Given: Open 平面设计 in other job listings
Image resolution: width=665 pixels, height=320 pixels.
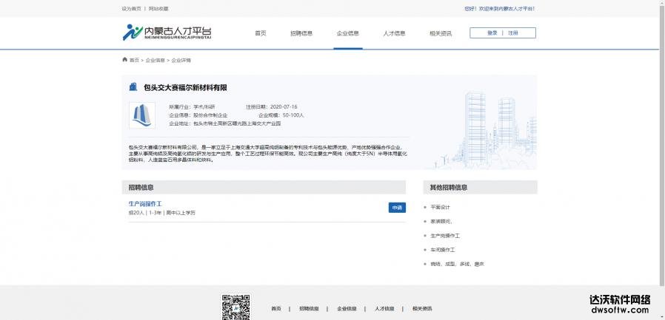Looking at the screenshot, I should click(x=440, y=208).
